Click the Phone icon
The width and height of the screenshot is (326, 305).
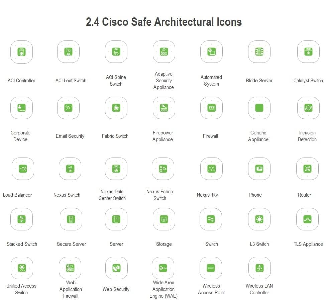[259, 169]
